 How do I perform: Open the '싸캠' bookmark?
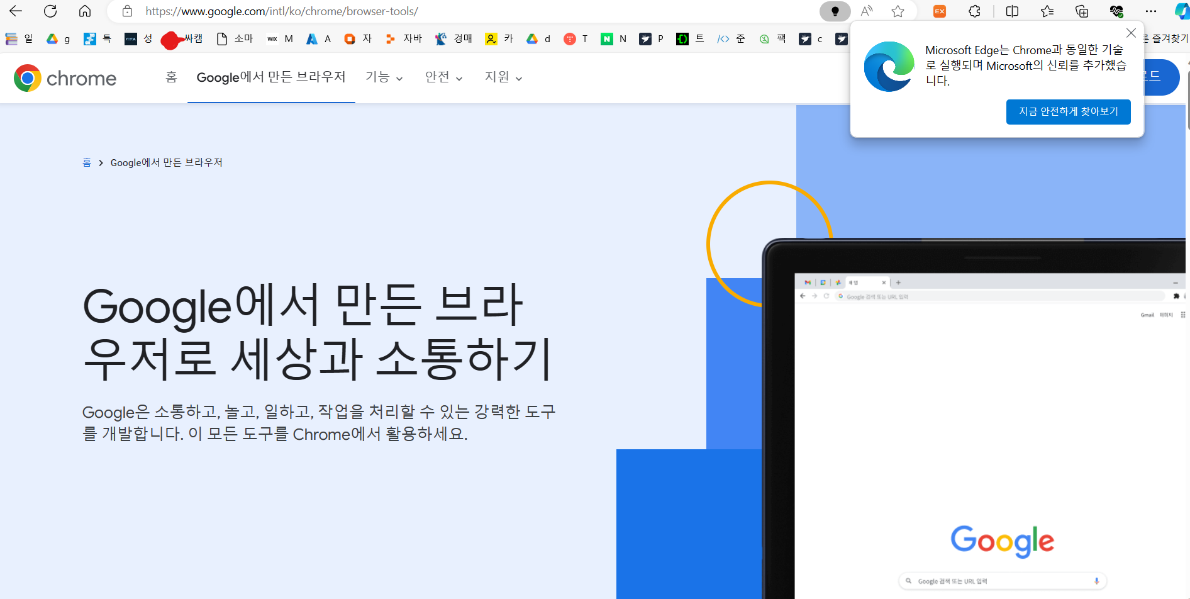pos(182,39)
